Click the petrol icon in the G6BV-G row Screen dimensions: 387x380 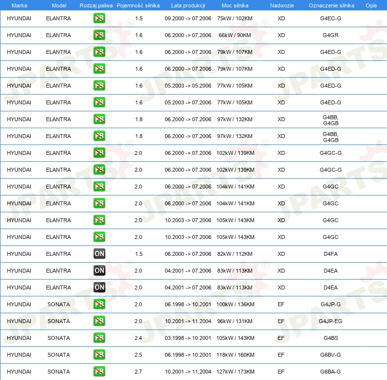click(99, 355)
